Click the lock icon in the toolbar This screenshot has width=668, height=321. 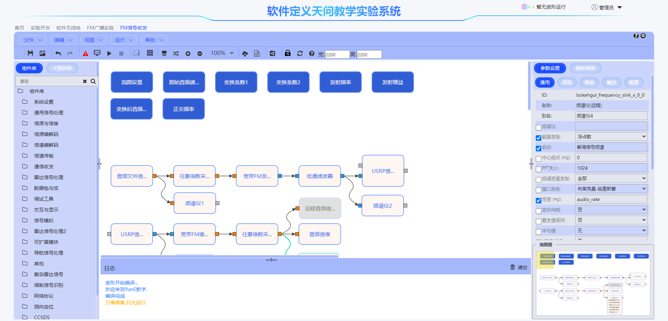point(288,53)
